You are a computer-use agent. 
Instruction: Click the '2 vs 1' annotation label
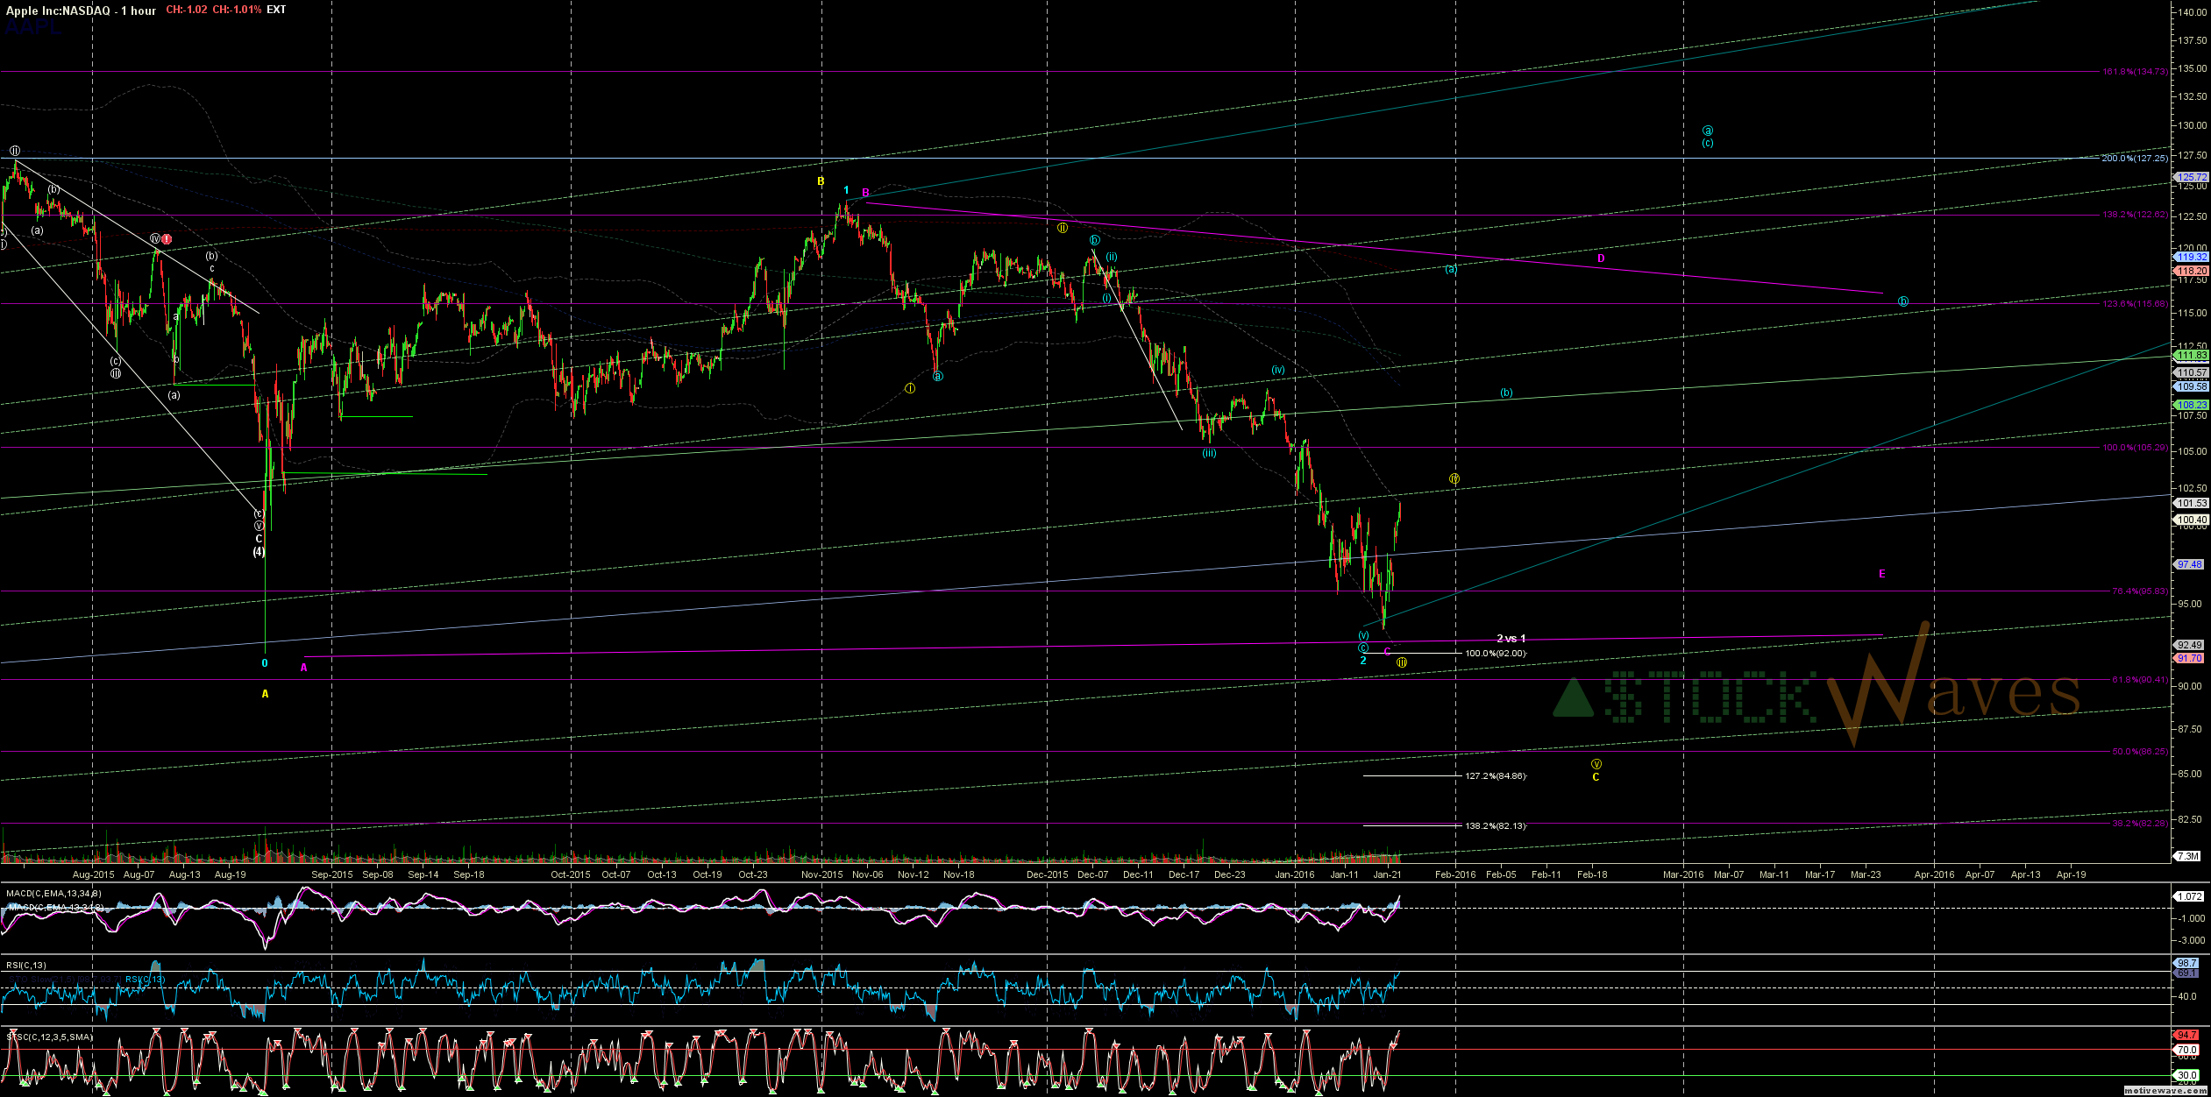pyautogui.click(x=1511, y=639)
